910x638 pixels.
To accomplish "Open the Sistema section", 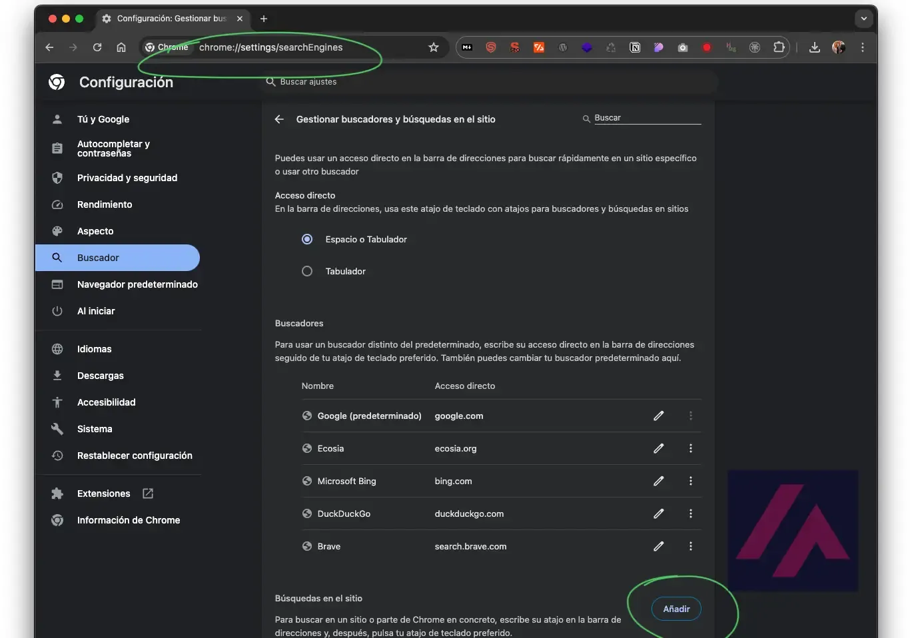I will [118, 429].
